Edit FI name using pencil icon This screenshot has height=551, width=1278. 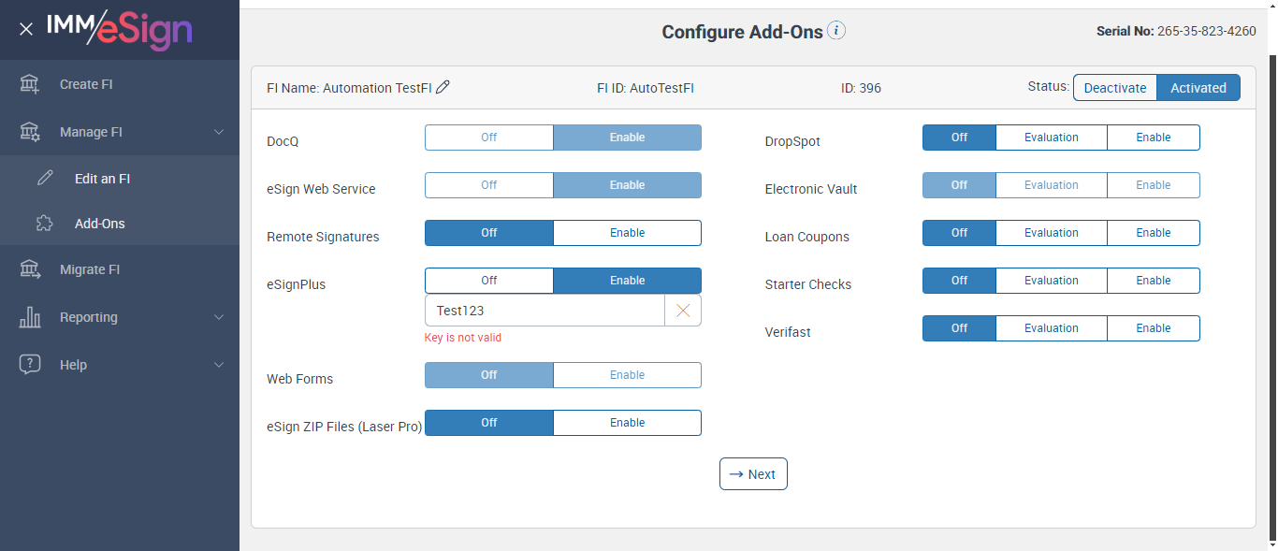point(443,87)
